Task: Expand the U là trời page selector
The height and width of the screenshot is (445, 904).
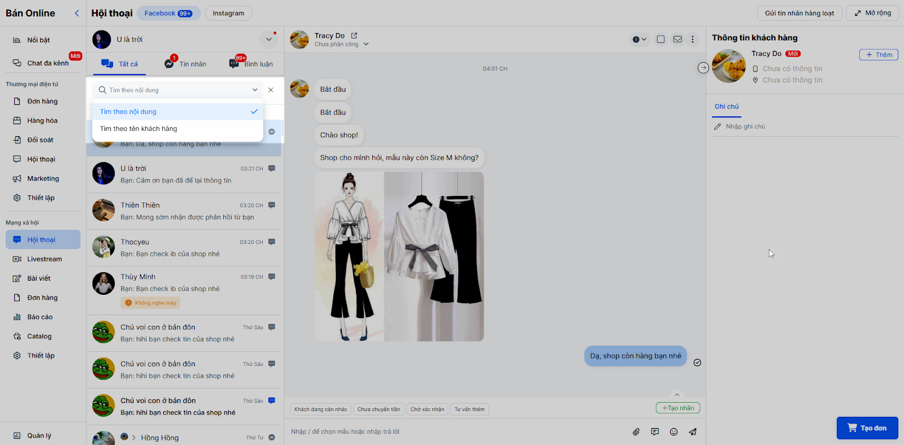Action: [x=269, y=40]
